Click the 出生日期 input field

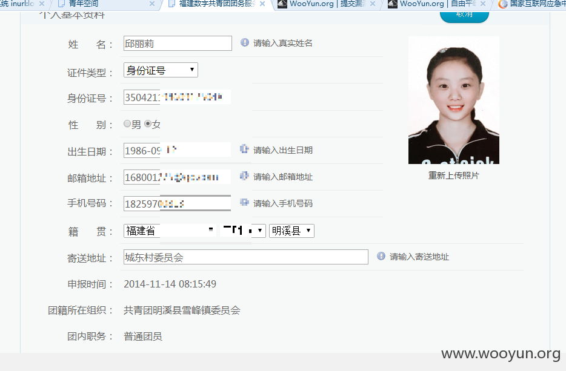[178, 150]
